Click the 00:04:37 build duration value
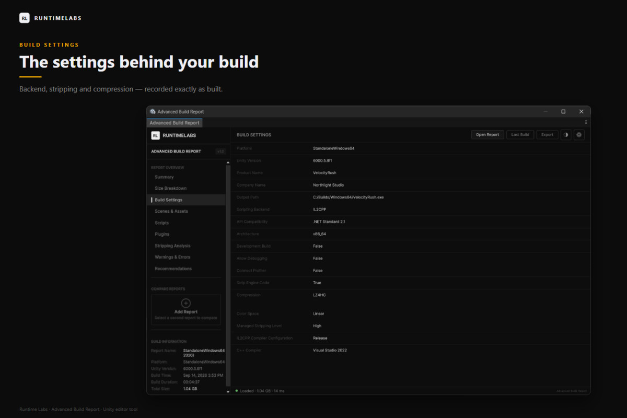Viewport: 627px width, 418px height. pos(192,382)
